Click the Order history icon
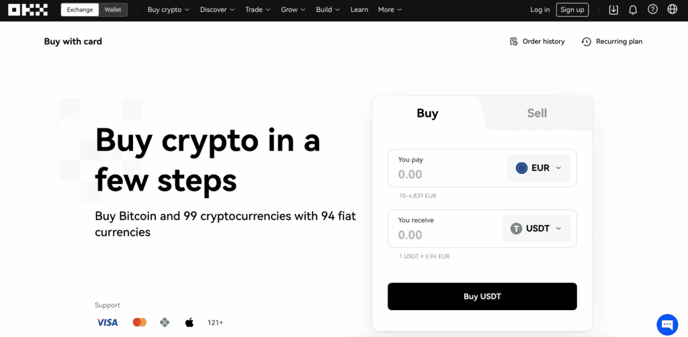 coord(514,42)
